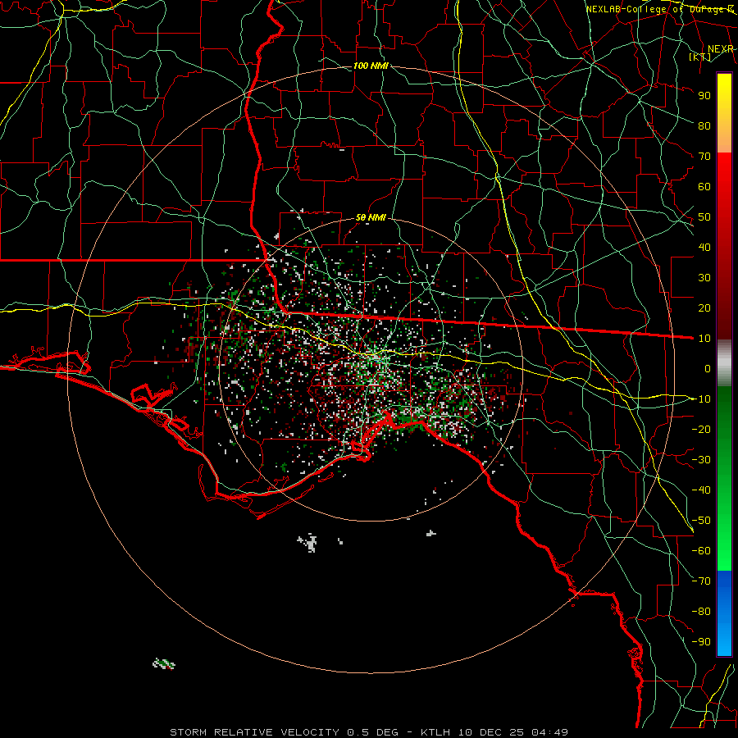Select the 60 value on velocity scale
Image resolution: width=738 pixels, height=738 pixels.
(x=704, y=186)
